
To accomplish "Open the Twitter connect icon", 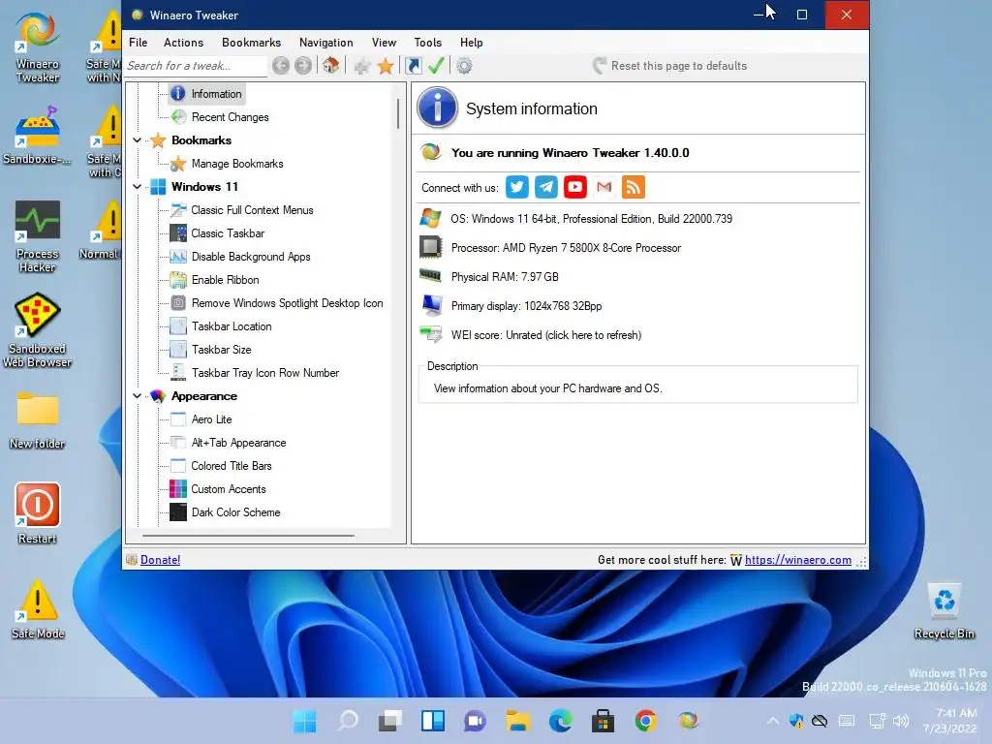I will coord(517,187).
